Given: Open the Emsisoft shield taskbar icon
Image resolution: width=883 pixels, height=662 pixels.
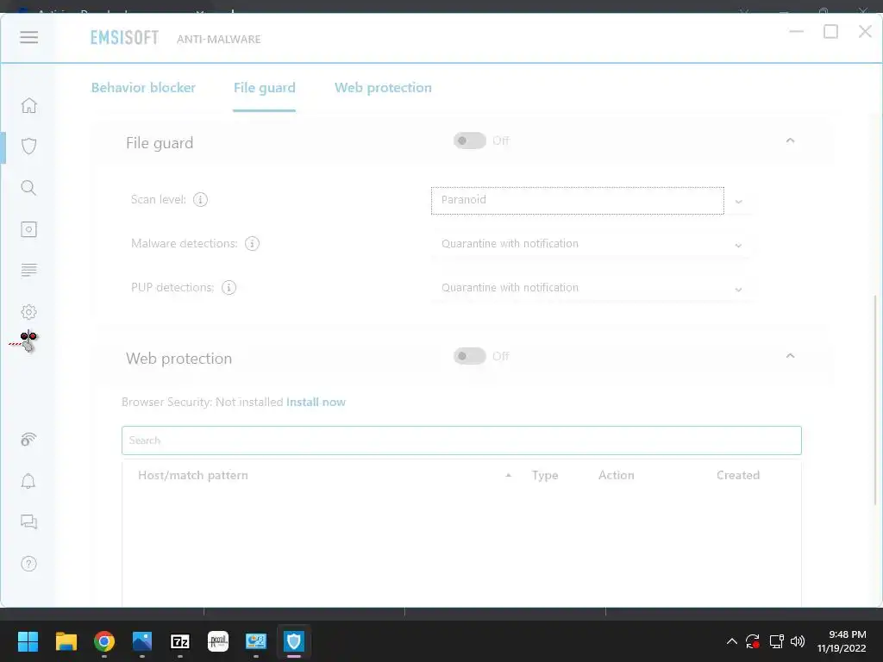Looking at the screenshot, I should [x=293, y=641].
